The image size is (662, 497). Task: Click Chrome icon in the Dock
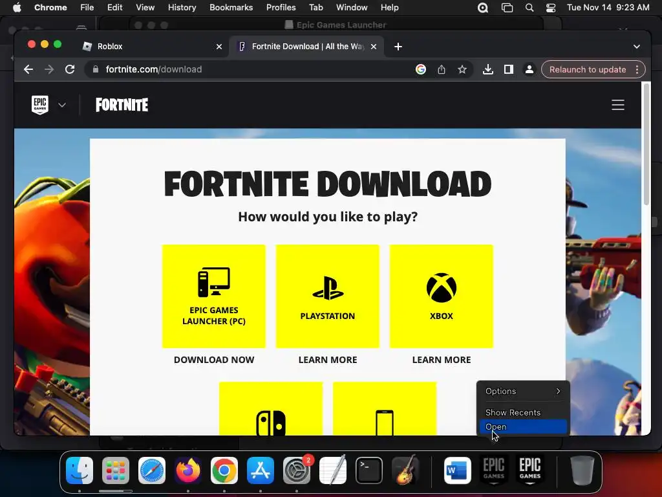224,470
